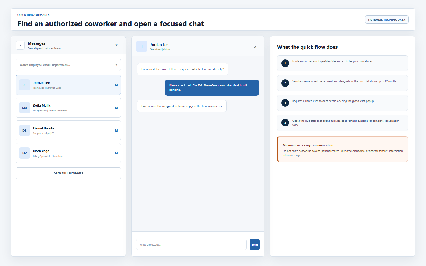Select the SM avatar
The height and width of the screenshot is (266, 426).
coord(25,108)
